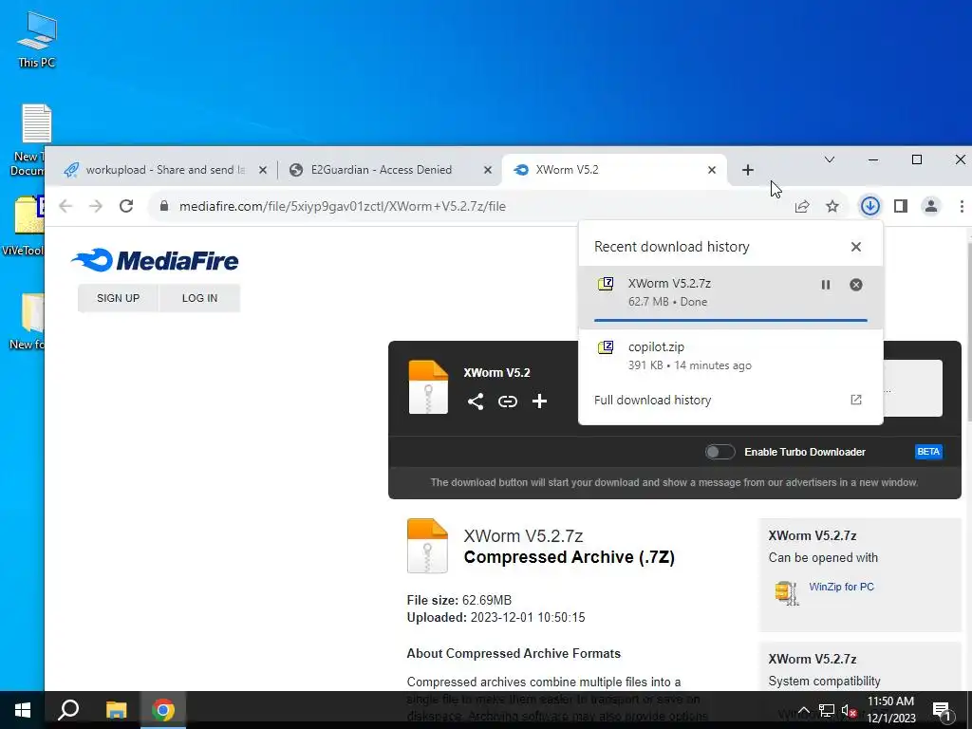Image resolution: width=972 pixels, height=729 pixels.
Task: Copy link using the chain link icon
Action: [x=508, y=402]
